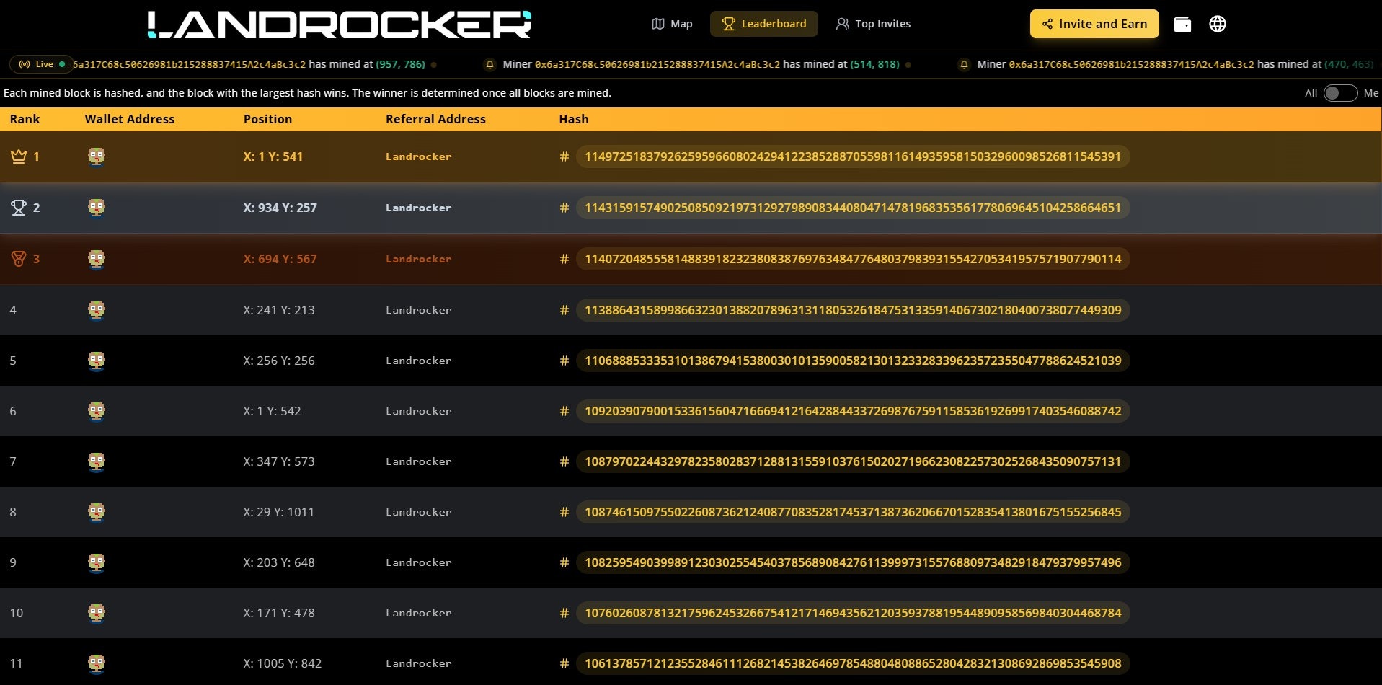This screenshot has width=1382, height=685.
Task: Click the Landrocker referral address in rank 1 row
Action: 418,156
